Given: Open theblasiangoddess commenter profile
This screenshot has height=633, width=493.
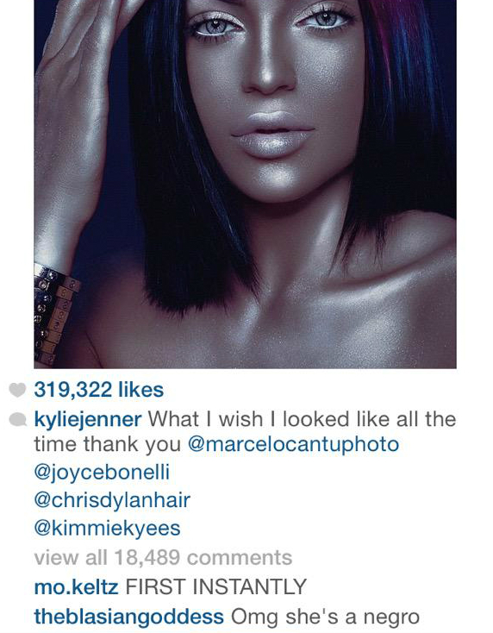Looking at the screenshot, I should coord(128,617).
